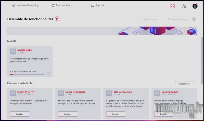Click the Game Highlights version 2.0.0.22
204x121 pixels.
tap(69, 95)
